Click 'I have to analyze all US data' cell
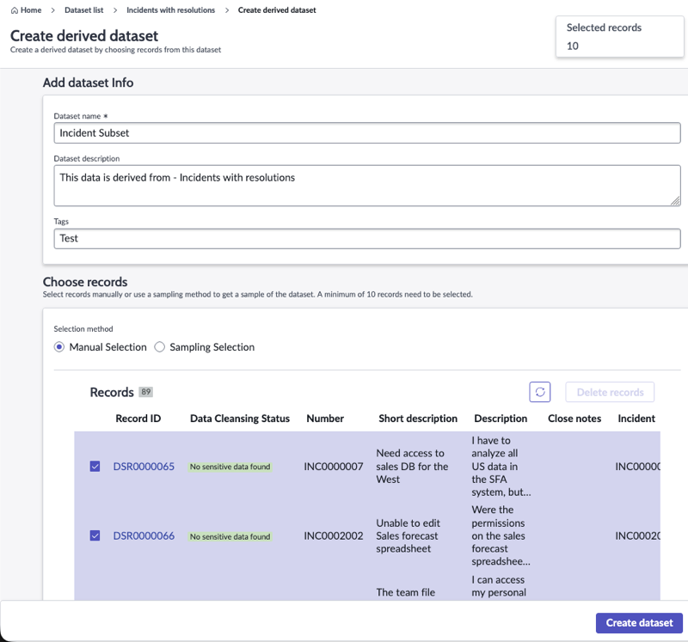Screen dimensions: 688x642 pyautogui.click(x=501, y=466)
